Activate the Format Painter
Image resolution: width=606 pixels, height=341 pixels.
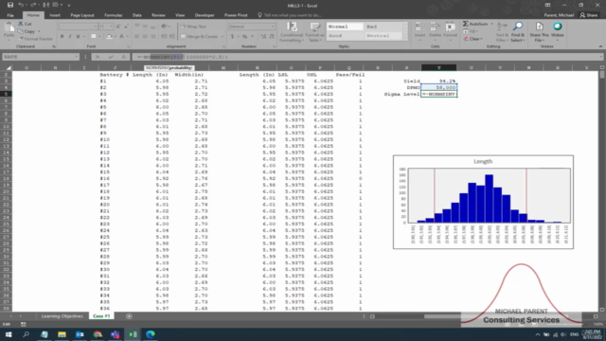(36, 39)
